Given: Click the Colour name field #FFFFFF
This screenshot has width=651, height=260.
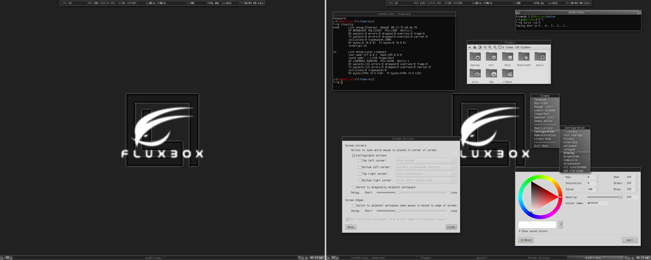Looking at the screenshot, I should point(597,203).
